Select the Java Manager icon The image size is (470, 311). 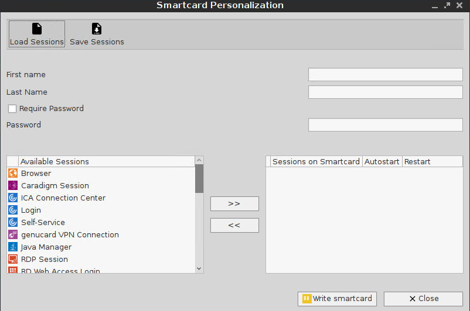click(x=13, y=247)
